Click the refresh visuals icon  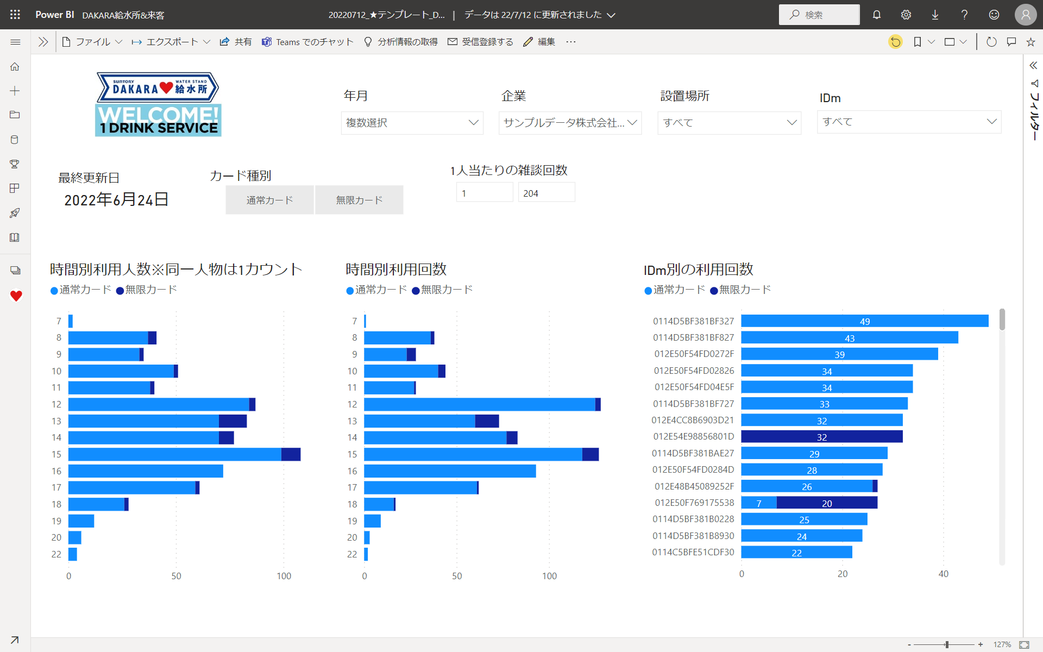pyautogui.click(x=991, y=42)
